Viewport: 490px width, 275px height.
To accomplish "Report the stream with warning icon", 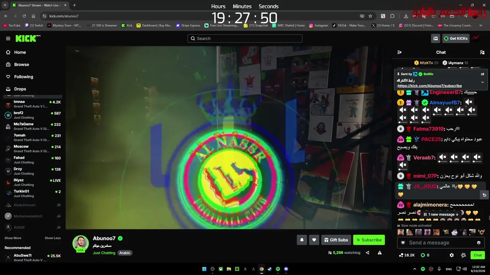I will click(380, 253).
